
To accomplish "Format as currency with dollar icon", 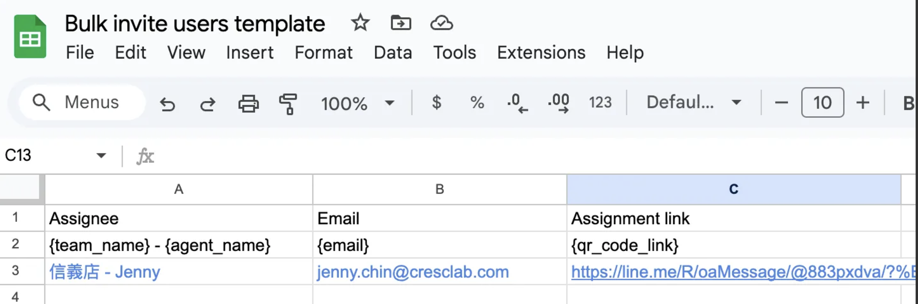I will click(436, 103).
